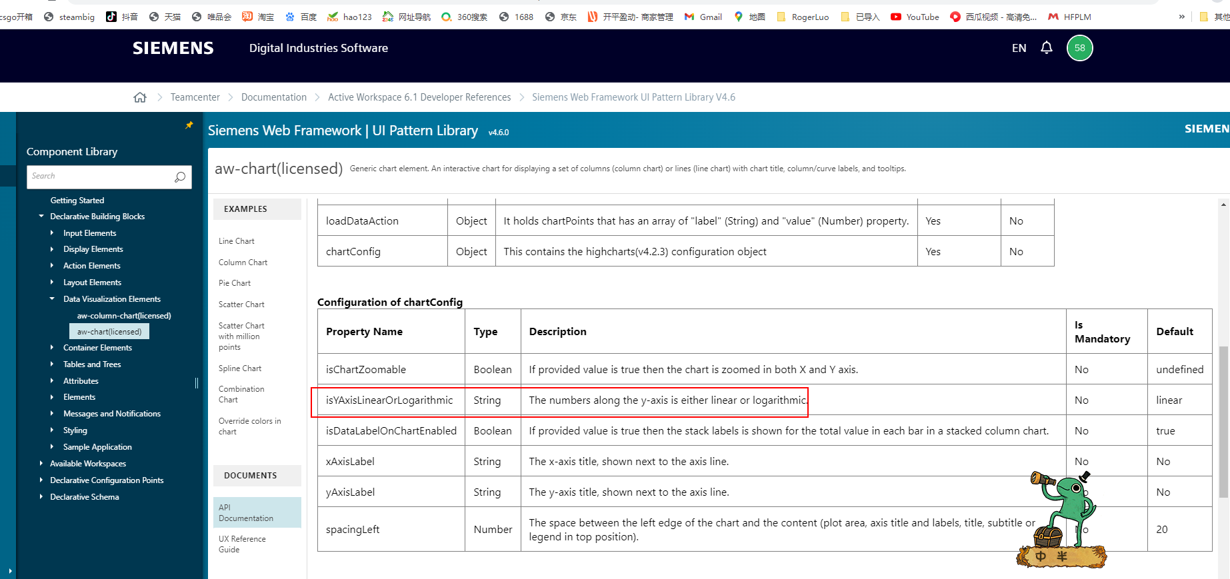Select the Scatter Chart example
Image resolution: width=1230 pixels, height=579 pixels.
(x=241, y=304)
